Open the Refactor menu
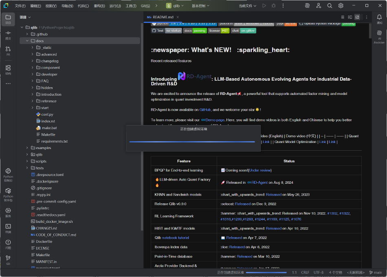This screenshot has height=277, width=387. 99,6
